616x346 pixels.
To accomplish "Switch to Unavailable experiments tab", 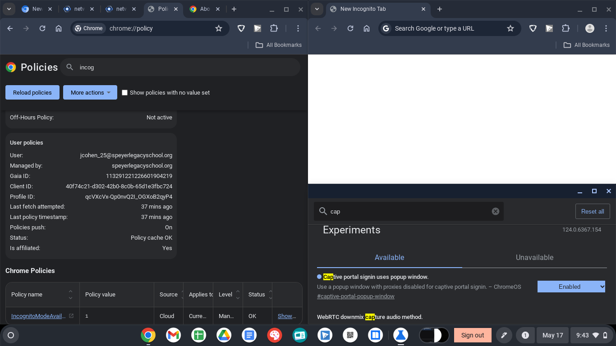I will point(534,258).
